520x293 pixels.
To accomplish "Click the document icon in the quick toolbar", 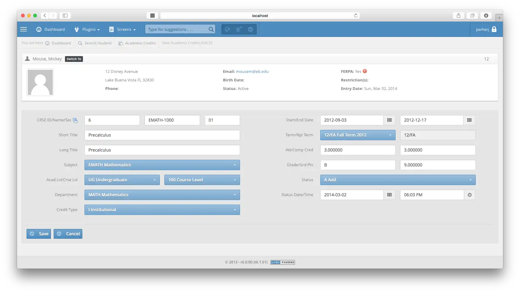I will click(x=239, y=29).
